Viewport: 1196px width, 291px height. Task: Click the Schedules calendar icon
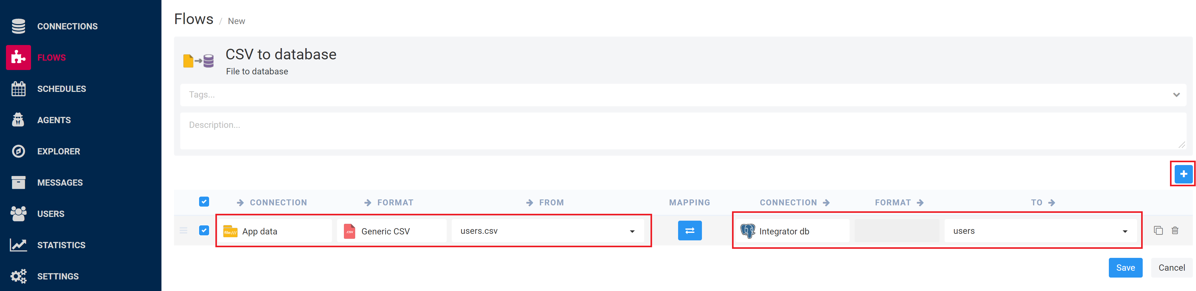point(18,89)
